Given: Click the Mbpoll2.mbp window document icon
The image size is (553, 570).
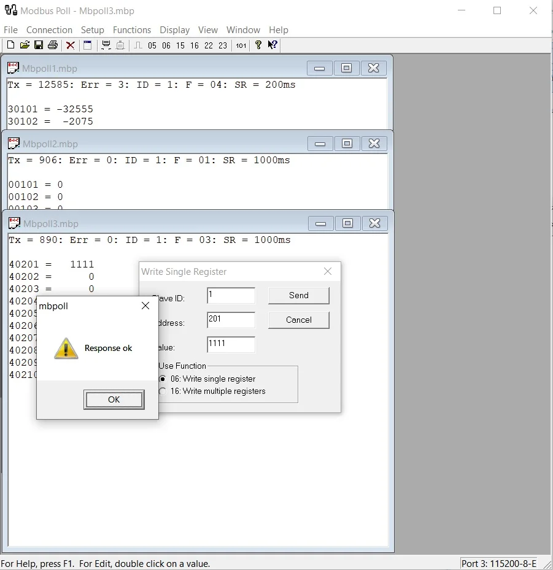Looking at the screenshot, I should click(14, 143).
